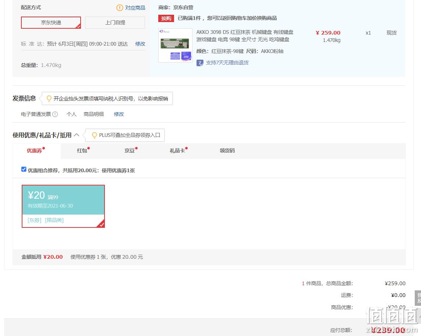The height and width of the screenshot is (336, 421).
Task: Switch to the 礼品卡 tab
Action: [177, 151]
